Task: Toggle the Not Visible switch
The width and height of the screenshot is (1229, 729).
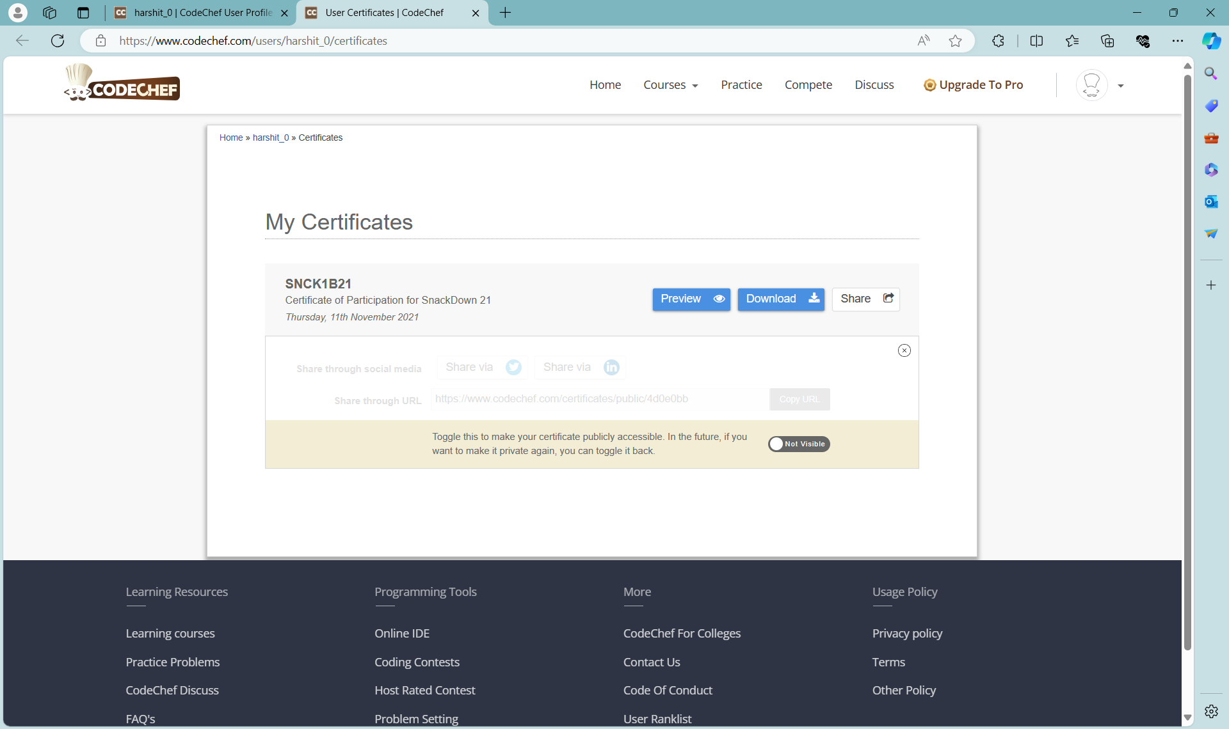Action: 798,444
